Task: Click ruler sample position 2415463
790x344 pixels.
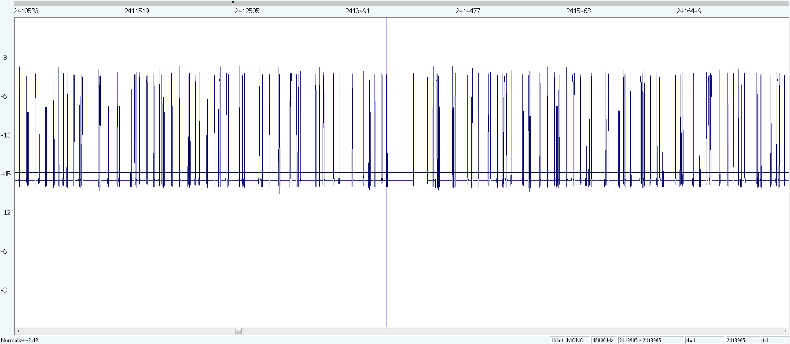Action: coord(579,11)
